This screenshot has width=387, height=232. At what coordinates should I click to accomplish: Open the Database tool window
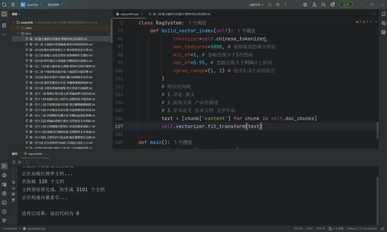tap(383, 32)
